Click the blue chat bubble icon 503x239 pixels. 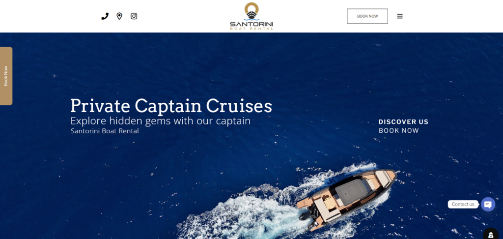click(x=488, y=204)
